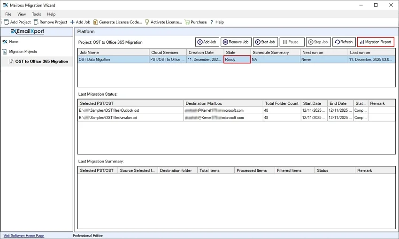
Task: Click the Never cell under Next run on
Action: point(324,60)
